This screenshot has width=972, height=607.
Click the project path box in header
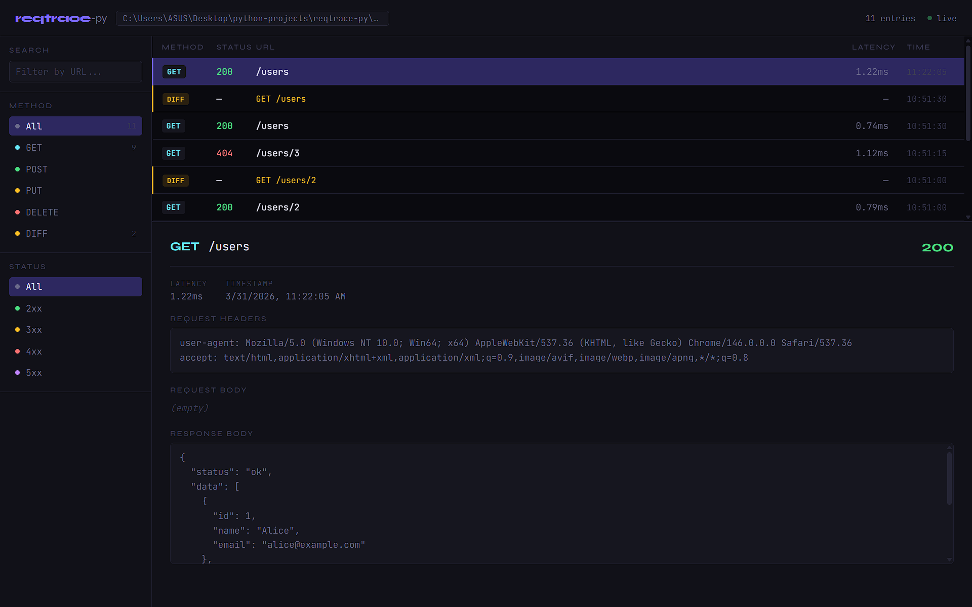click(252, 18)
